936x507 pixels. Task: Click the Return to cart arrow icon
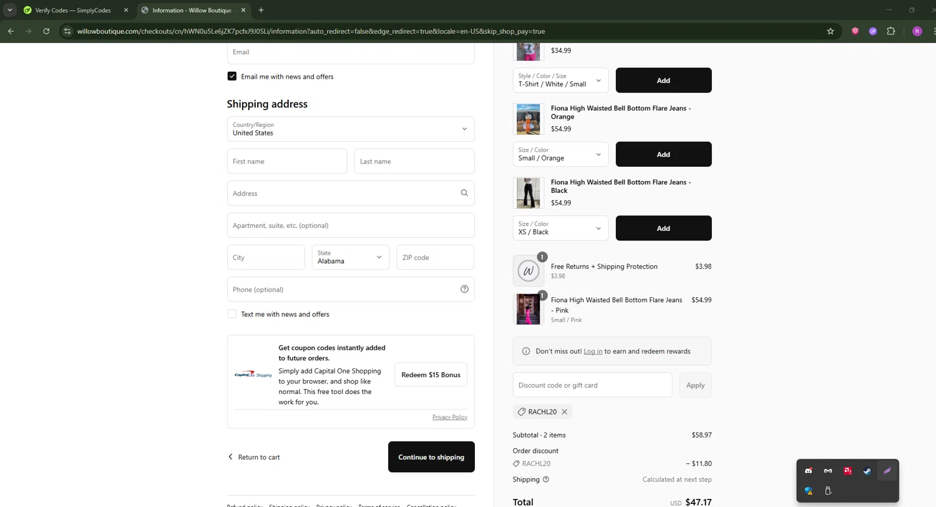230,457
